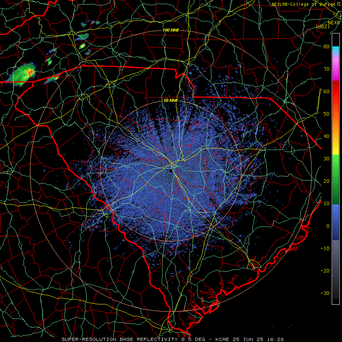Click the blue segment of the reflectivity color bar

(x=336, y=222)
